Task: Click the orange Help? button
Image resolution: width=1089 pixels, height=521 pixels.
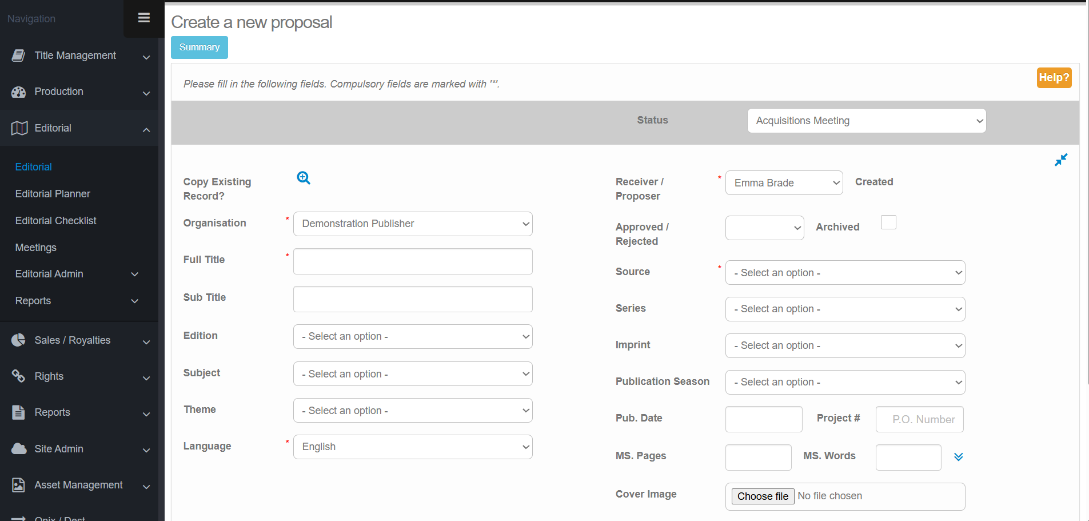Action: (x=1054, y=78)
